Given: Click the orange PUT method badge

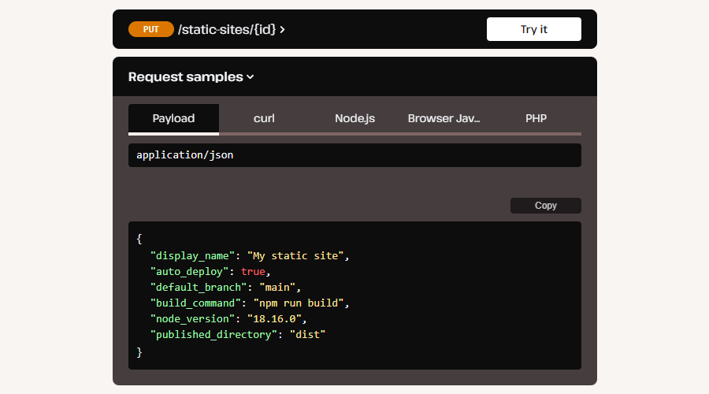Looking at the screenshot, I should click(x=151, y=29).
